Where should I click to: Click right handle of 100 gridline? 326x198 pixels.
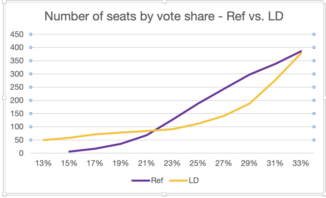click(x=314, y=126)
